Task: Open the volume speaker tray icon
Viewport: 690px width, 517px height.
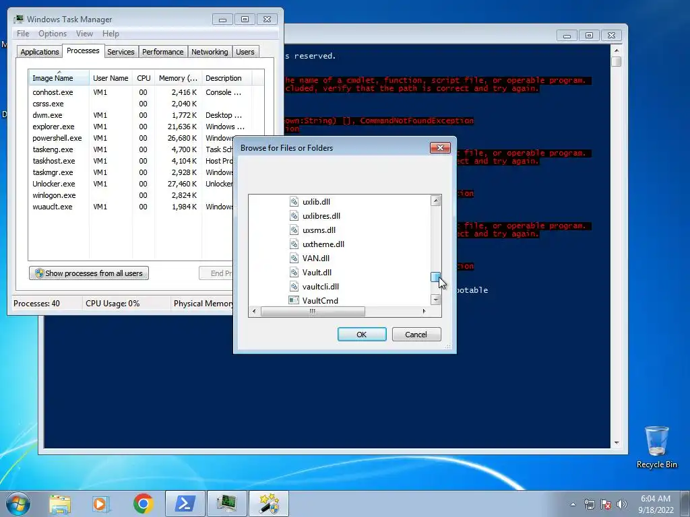Action: (621, 504)
